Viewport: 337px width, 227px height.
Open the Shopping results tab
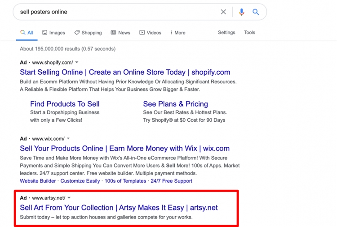pyautogui.click(x=88, y=33)
